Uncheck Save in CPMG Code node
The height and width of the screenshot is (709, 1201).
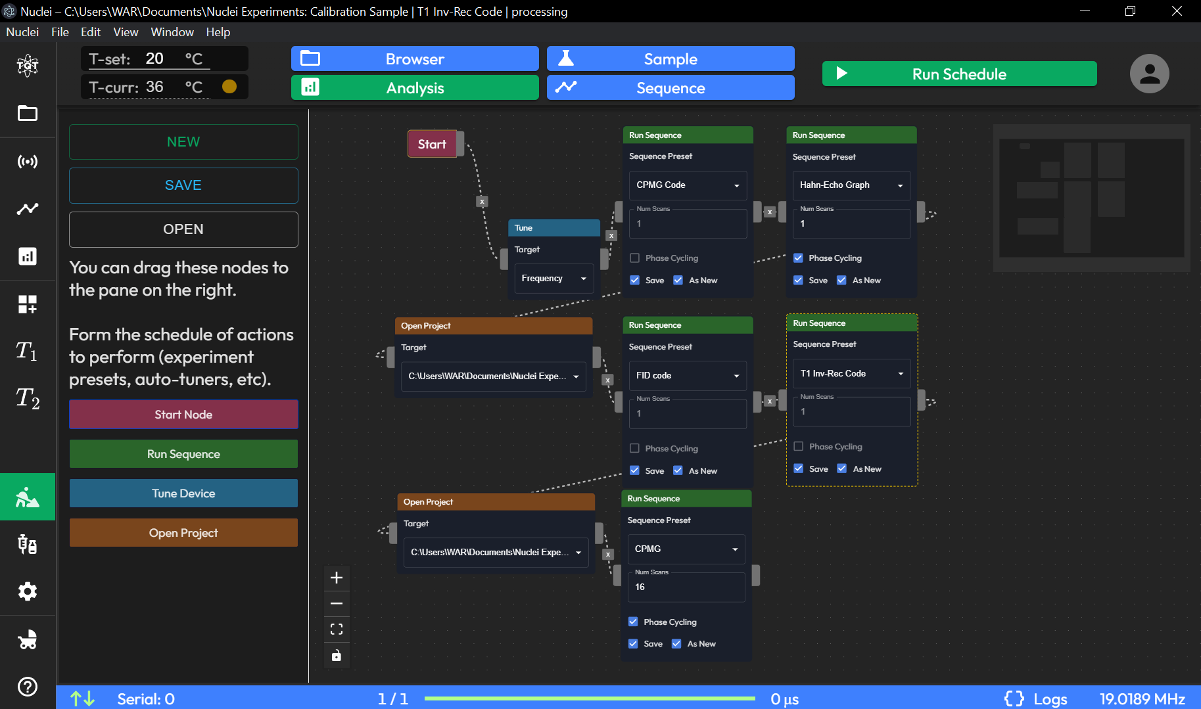tap(635, 280)
